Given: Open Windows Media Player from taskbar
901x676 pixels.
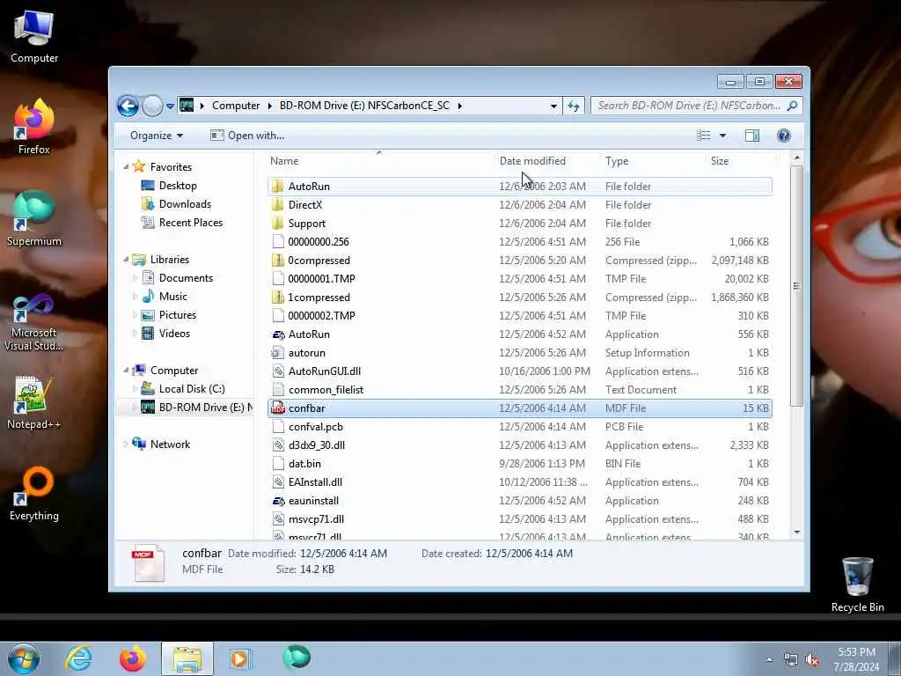Looking at the screenshot, I should 239,658.
